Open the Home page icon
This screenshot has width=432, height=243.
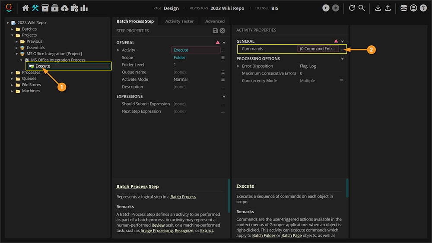tap(25, 8)
